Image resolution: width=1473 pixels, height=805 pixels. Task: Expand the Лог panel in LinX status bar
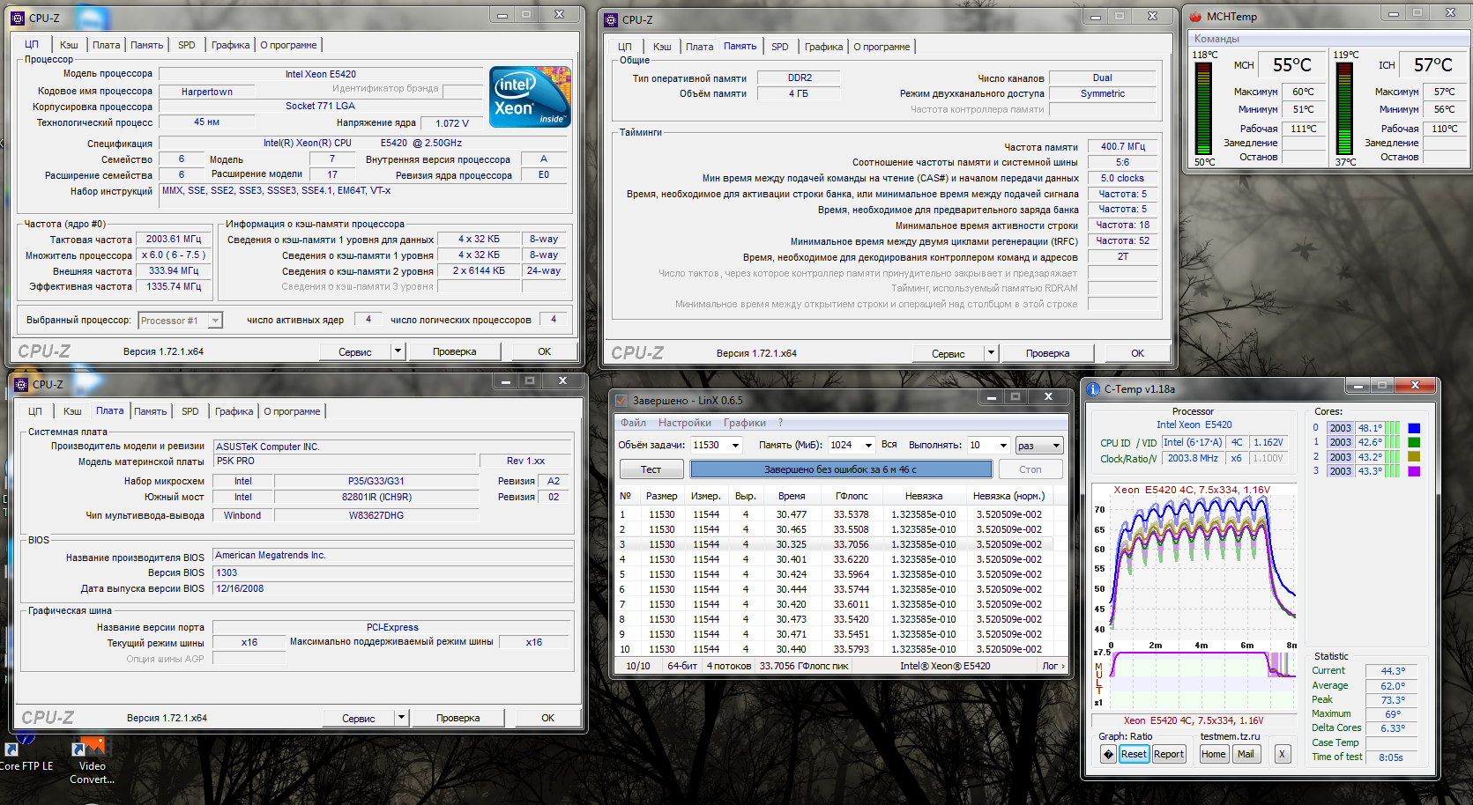click(1053, 666)
